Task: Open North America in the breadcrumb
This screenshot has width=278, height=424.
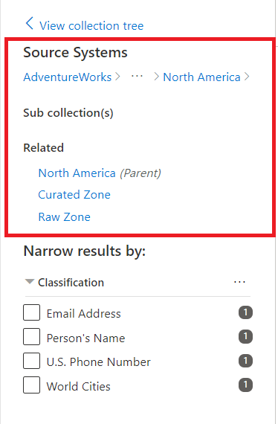Action: point(201,77)
